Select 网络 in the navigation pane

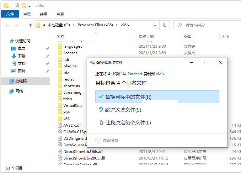tap(19, 91)
